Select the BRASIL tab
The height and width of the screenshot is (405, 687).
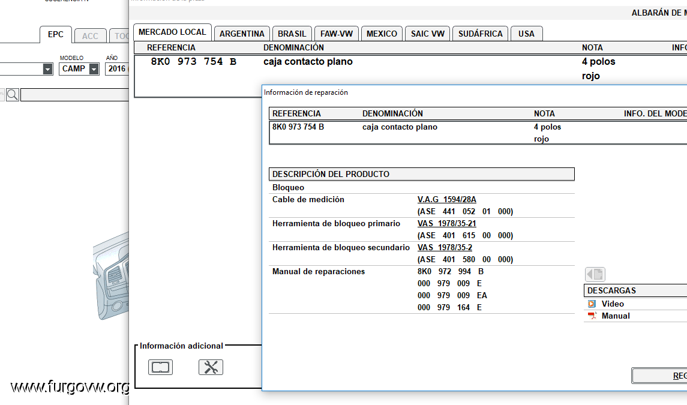coord(292,34)
